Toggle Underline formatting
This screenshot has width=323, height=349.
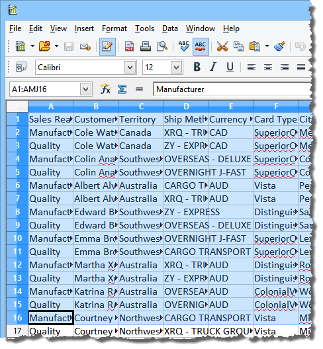[x=230, y=67]
